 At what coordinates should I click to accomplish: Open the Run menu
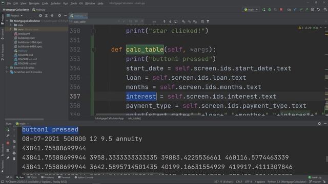(66, 4)
